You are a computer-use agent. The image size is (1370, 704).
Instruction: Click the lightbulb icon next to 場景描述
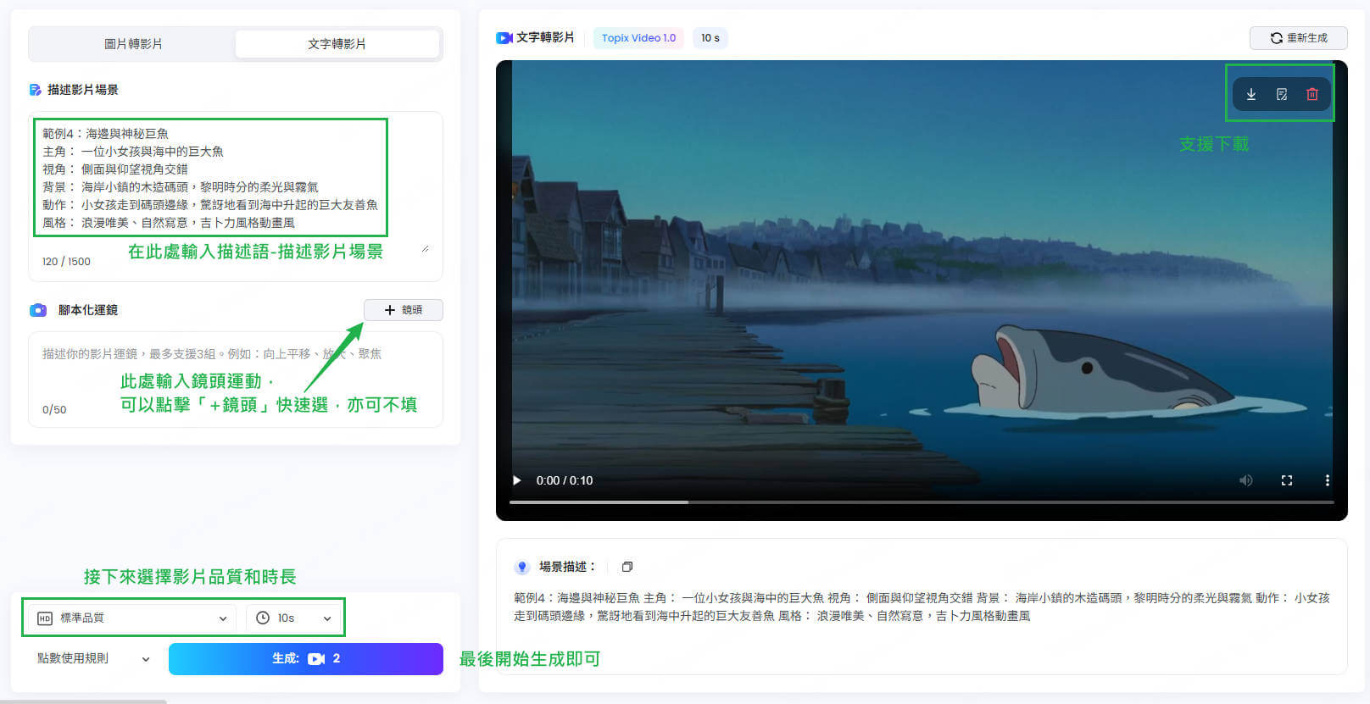pyautogui.click(x=522, y=567)
